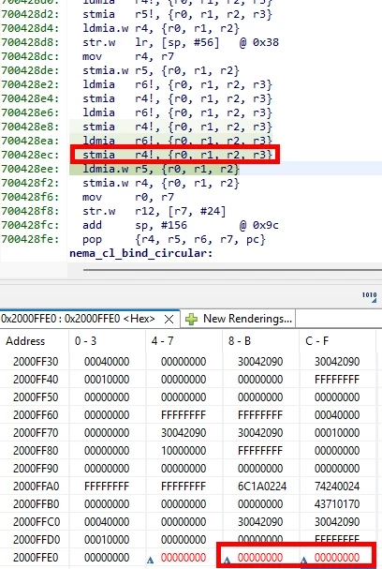The image size is (382, 569).
Task: Select the pop {r4, r5, r6, r7, pc} line
Action: [174, 239]
